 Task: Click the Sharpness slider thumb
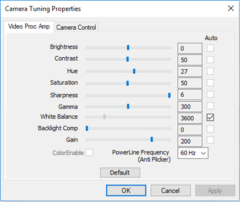point(170,95)
